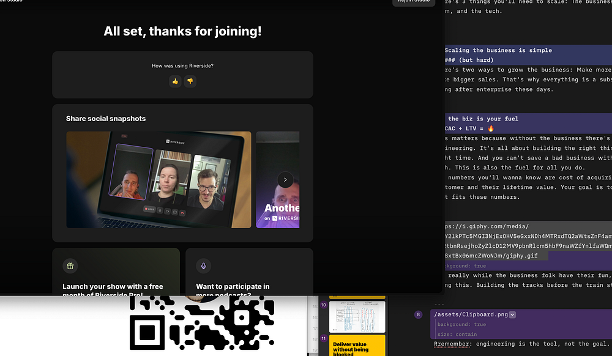Click '/assets/Clipboard.png' path in editor

point(471,314)
